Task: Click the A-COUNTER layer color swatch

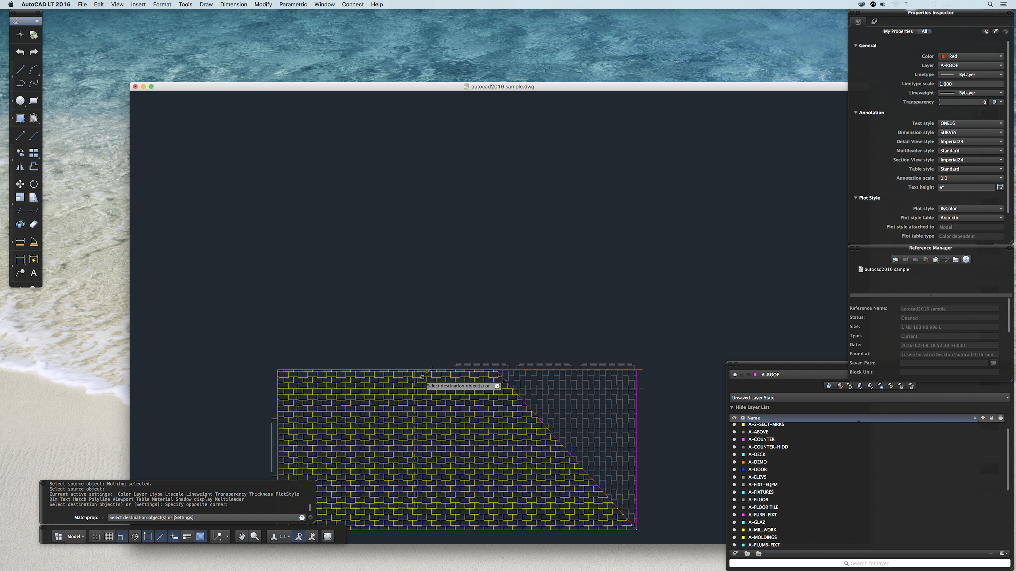Action: [743, 439]
